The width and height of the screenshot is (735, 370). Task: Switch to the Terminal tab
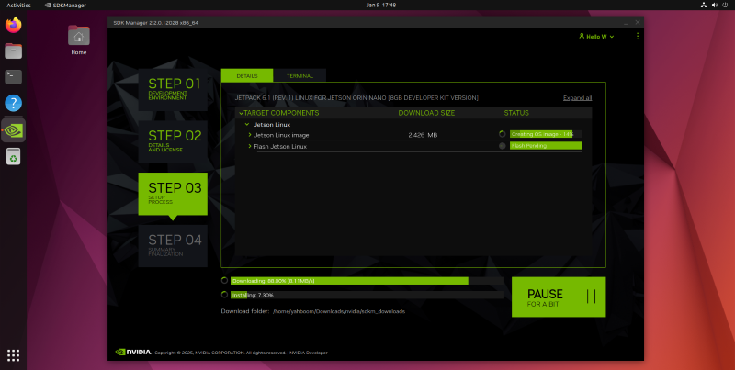[299, 75]
